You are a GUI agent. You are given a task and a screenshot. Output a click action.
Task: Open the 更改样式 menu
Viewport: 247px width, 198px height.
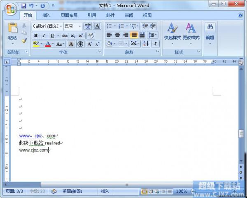[191, 34]
